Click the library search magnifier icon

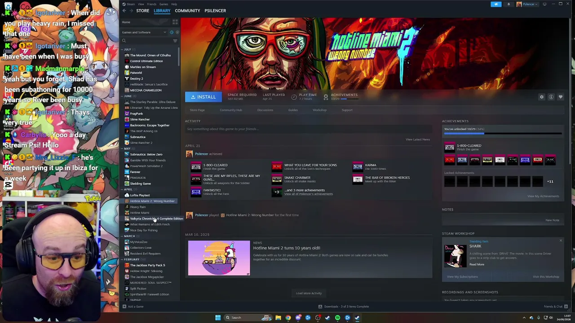tap(124, 41)
